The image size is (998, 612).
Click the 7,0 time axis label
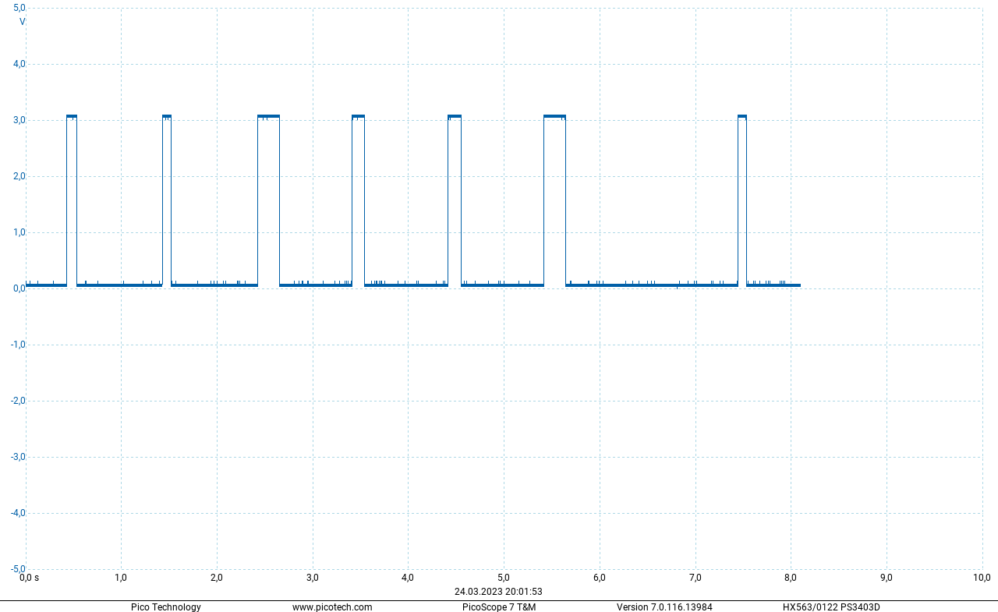pos(695,578)
